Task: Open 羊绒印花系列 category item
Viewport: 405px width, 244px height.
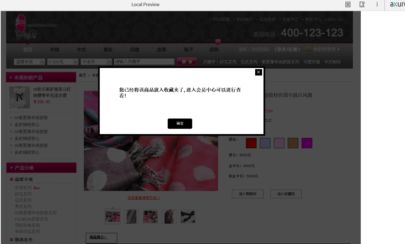Action: [x=27, y=232]
